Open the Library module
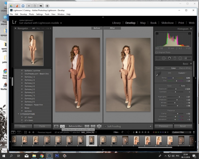Viewport: 199px width, 159px height. [116, 23]
